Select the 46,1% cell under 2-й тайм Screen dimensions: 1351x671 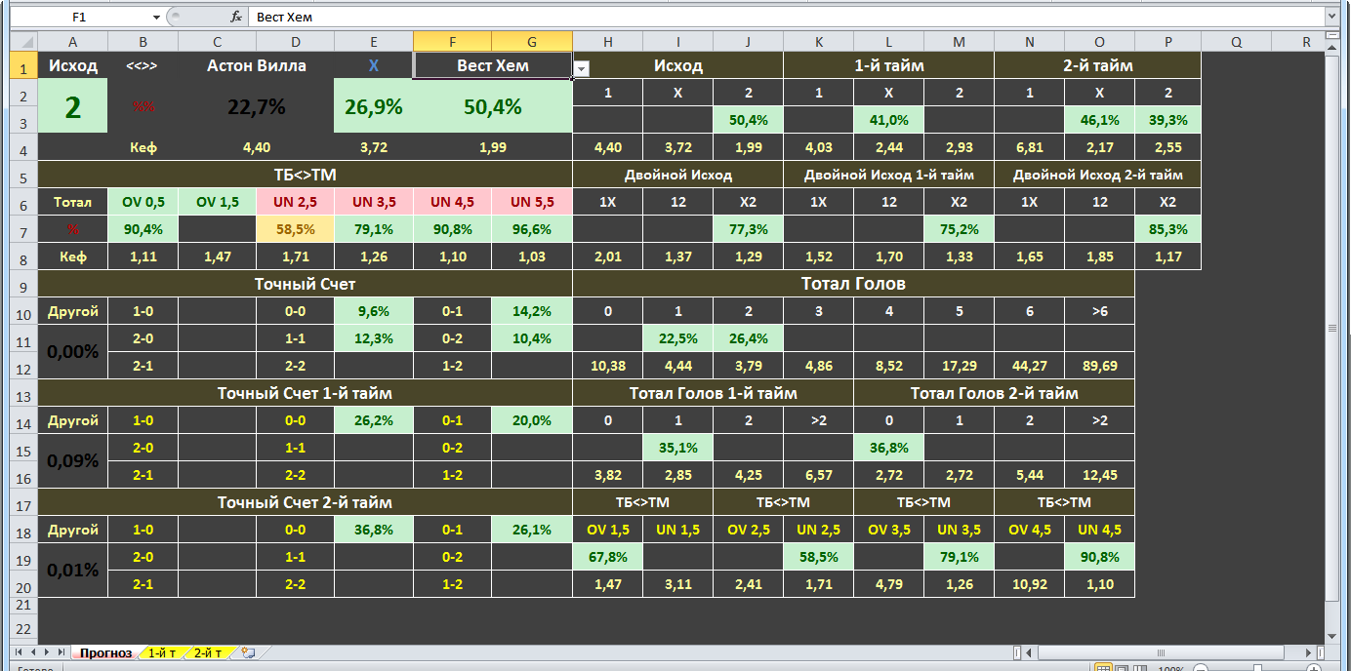1100,120
